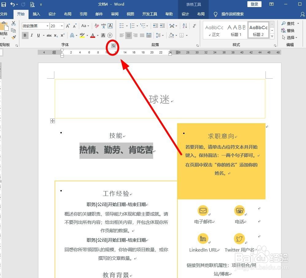Toggle strikethrough on selected text
The width and height of the screenshot is (306, 278).
pyautogui.click(x=49, y=35)
